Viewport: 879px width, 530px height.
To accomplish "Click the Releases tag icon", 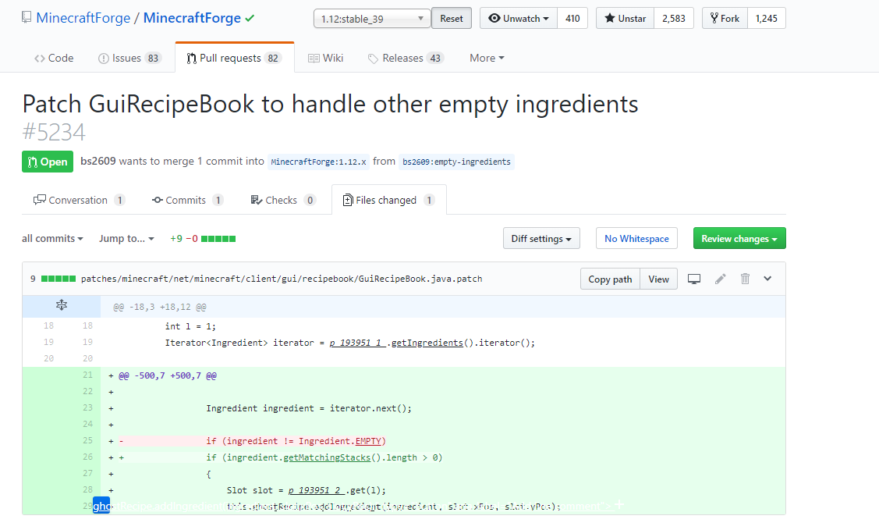I will [x=373, y=59].
